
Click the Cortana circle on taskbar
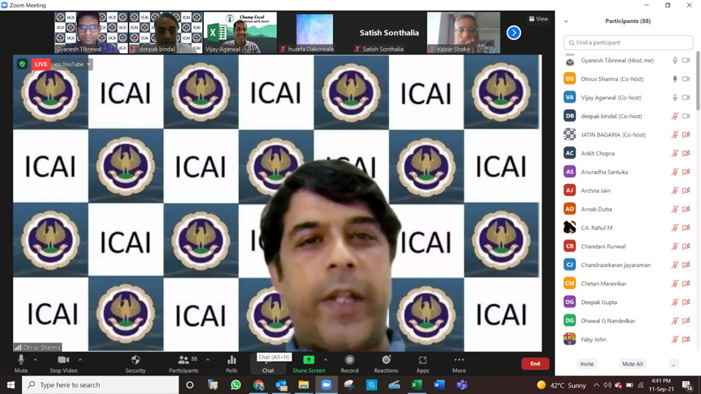[190, 384]
